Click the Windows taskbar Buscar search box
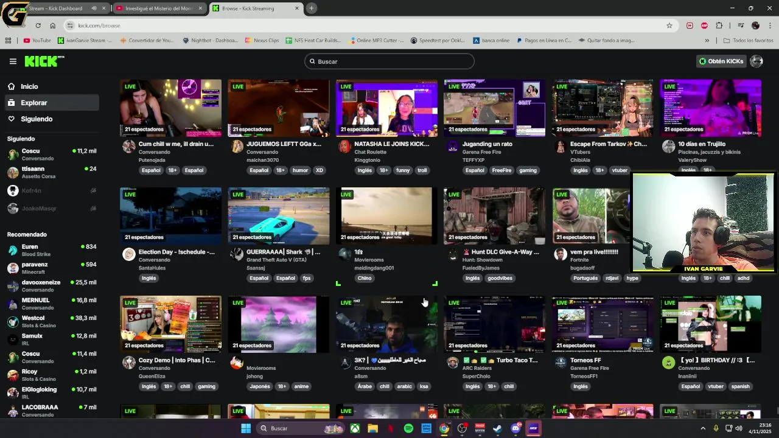The width and height of the screenshot is (779, 438). [301, 428]
